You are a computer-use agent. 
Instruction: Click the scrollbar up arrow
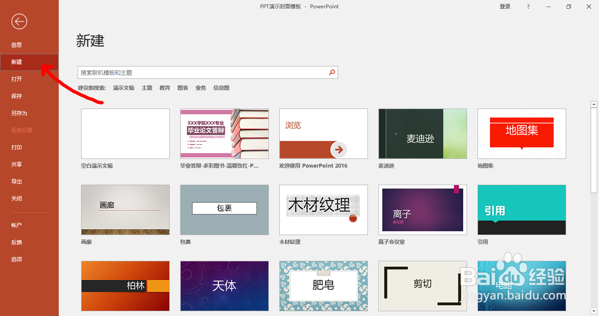pos(594,104)
